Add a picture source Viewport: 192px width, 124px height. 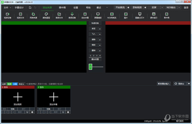pos(126,15)
